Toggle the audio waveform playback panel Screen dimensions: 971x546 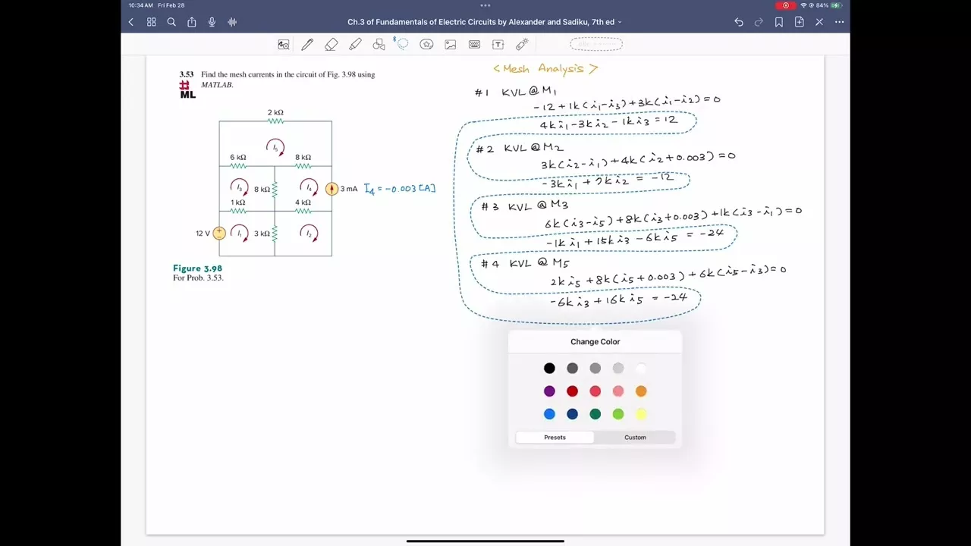232,22
